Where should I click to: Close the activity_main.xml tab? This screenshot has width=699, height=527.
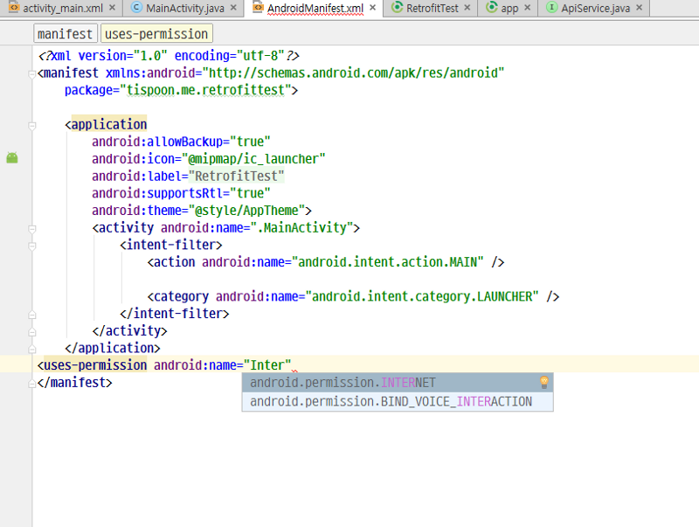(x=113, y=8)
